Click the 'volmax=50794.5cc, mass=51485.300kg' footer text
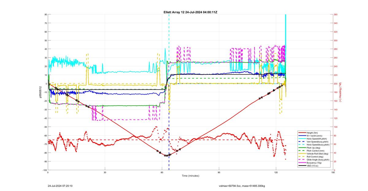The image size is (368, 191). [242, 186]
